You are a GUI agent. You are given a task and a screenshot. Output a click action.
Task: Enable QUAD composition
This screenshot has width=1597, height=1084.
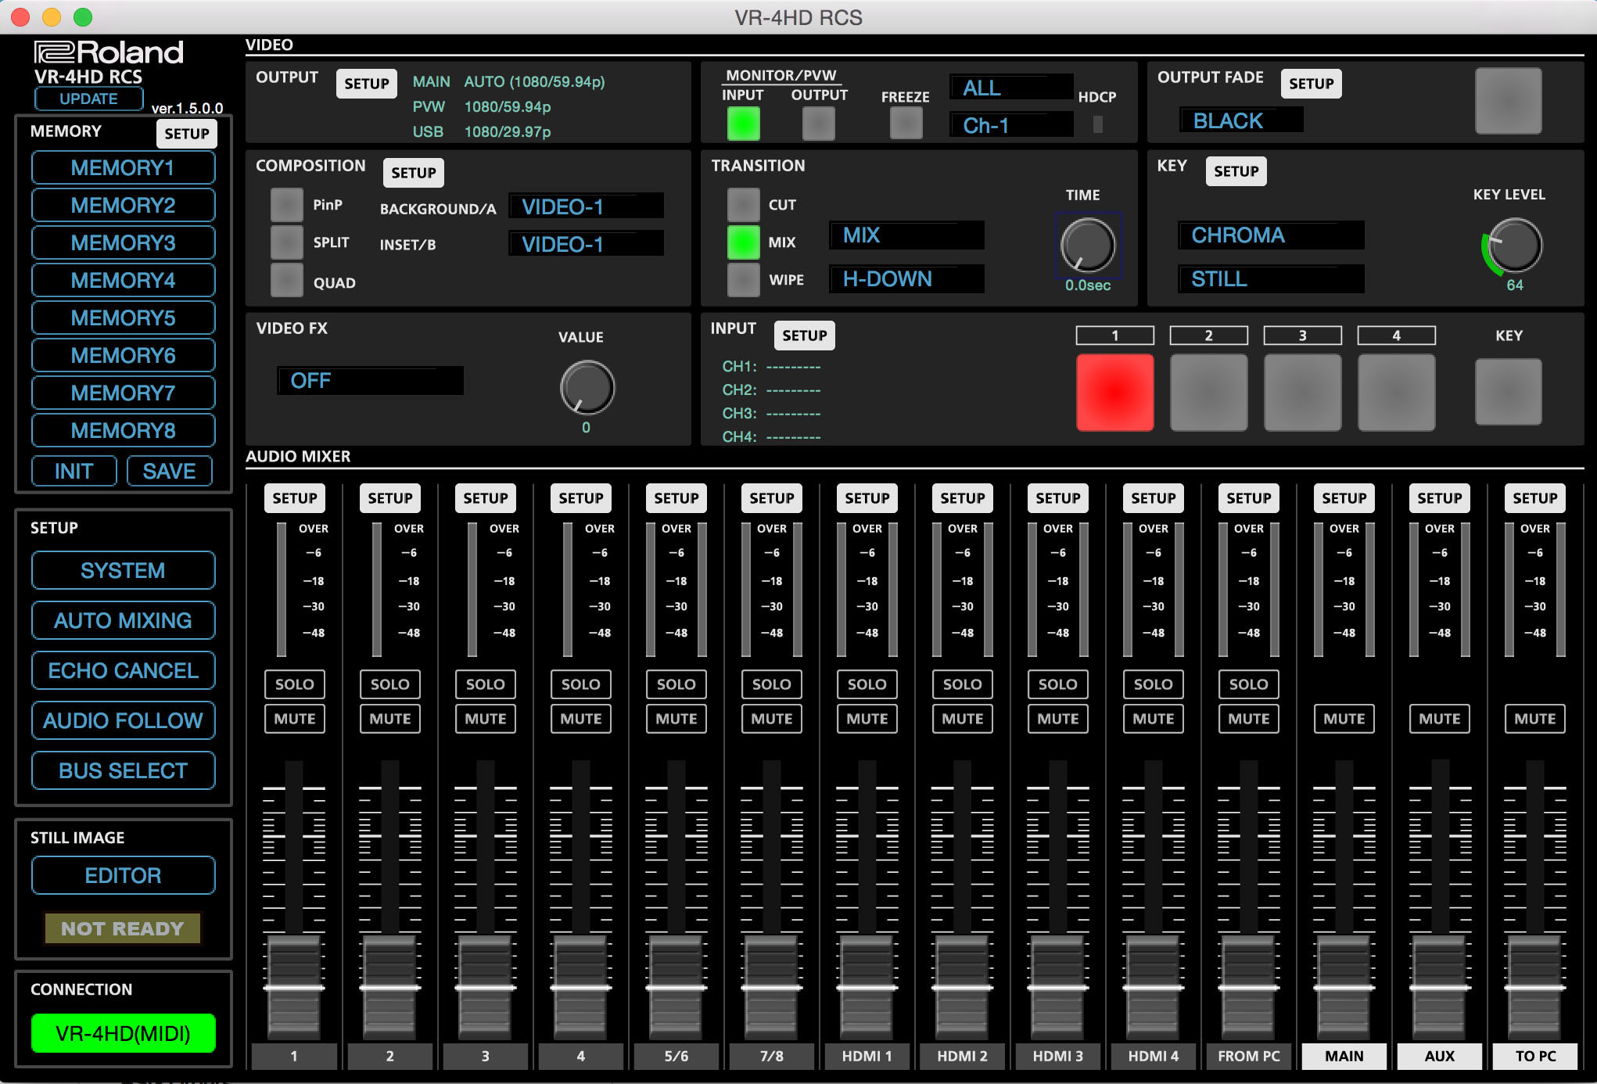(x=287, y=280)
